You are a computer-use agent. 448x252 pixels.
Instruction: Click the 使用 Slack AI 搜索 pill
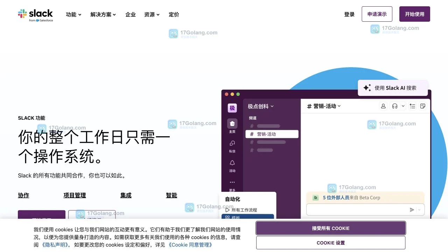[x=393, y=88]
